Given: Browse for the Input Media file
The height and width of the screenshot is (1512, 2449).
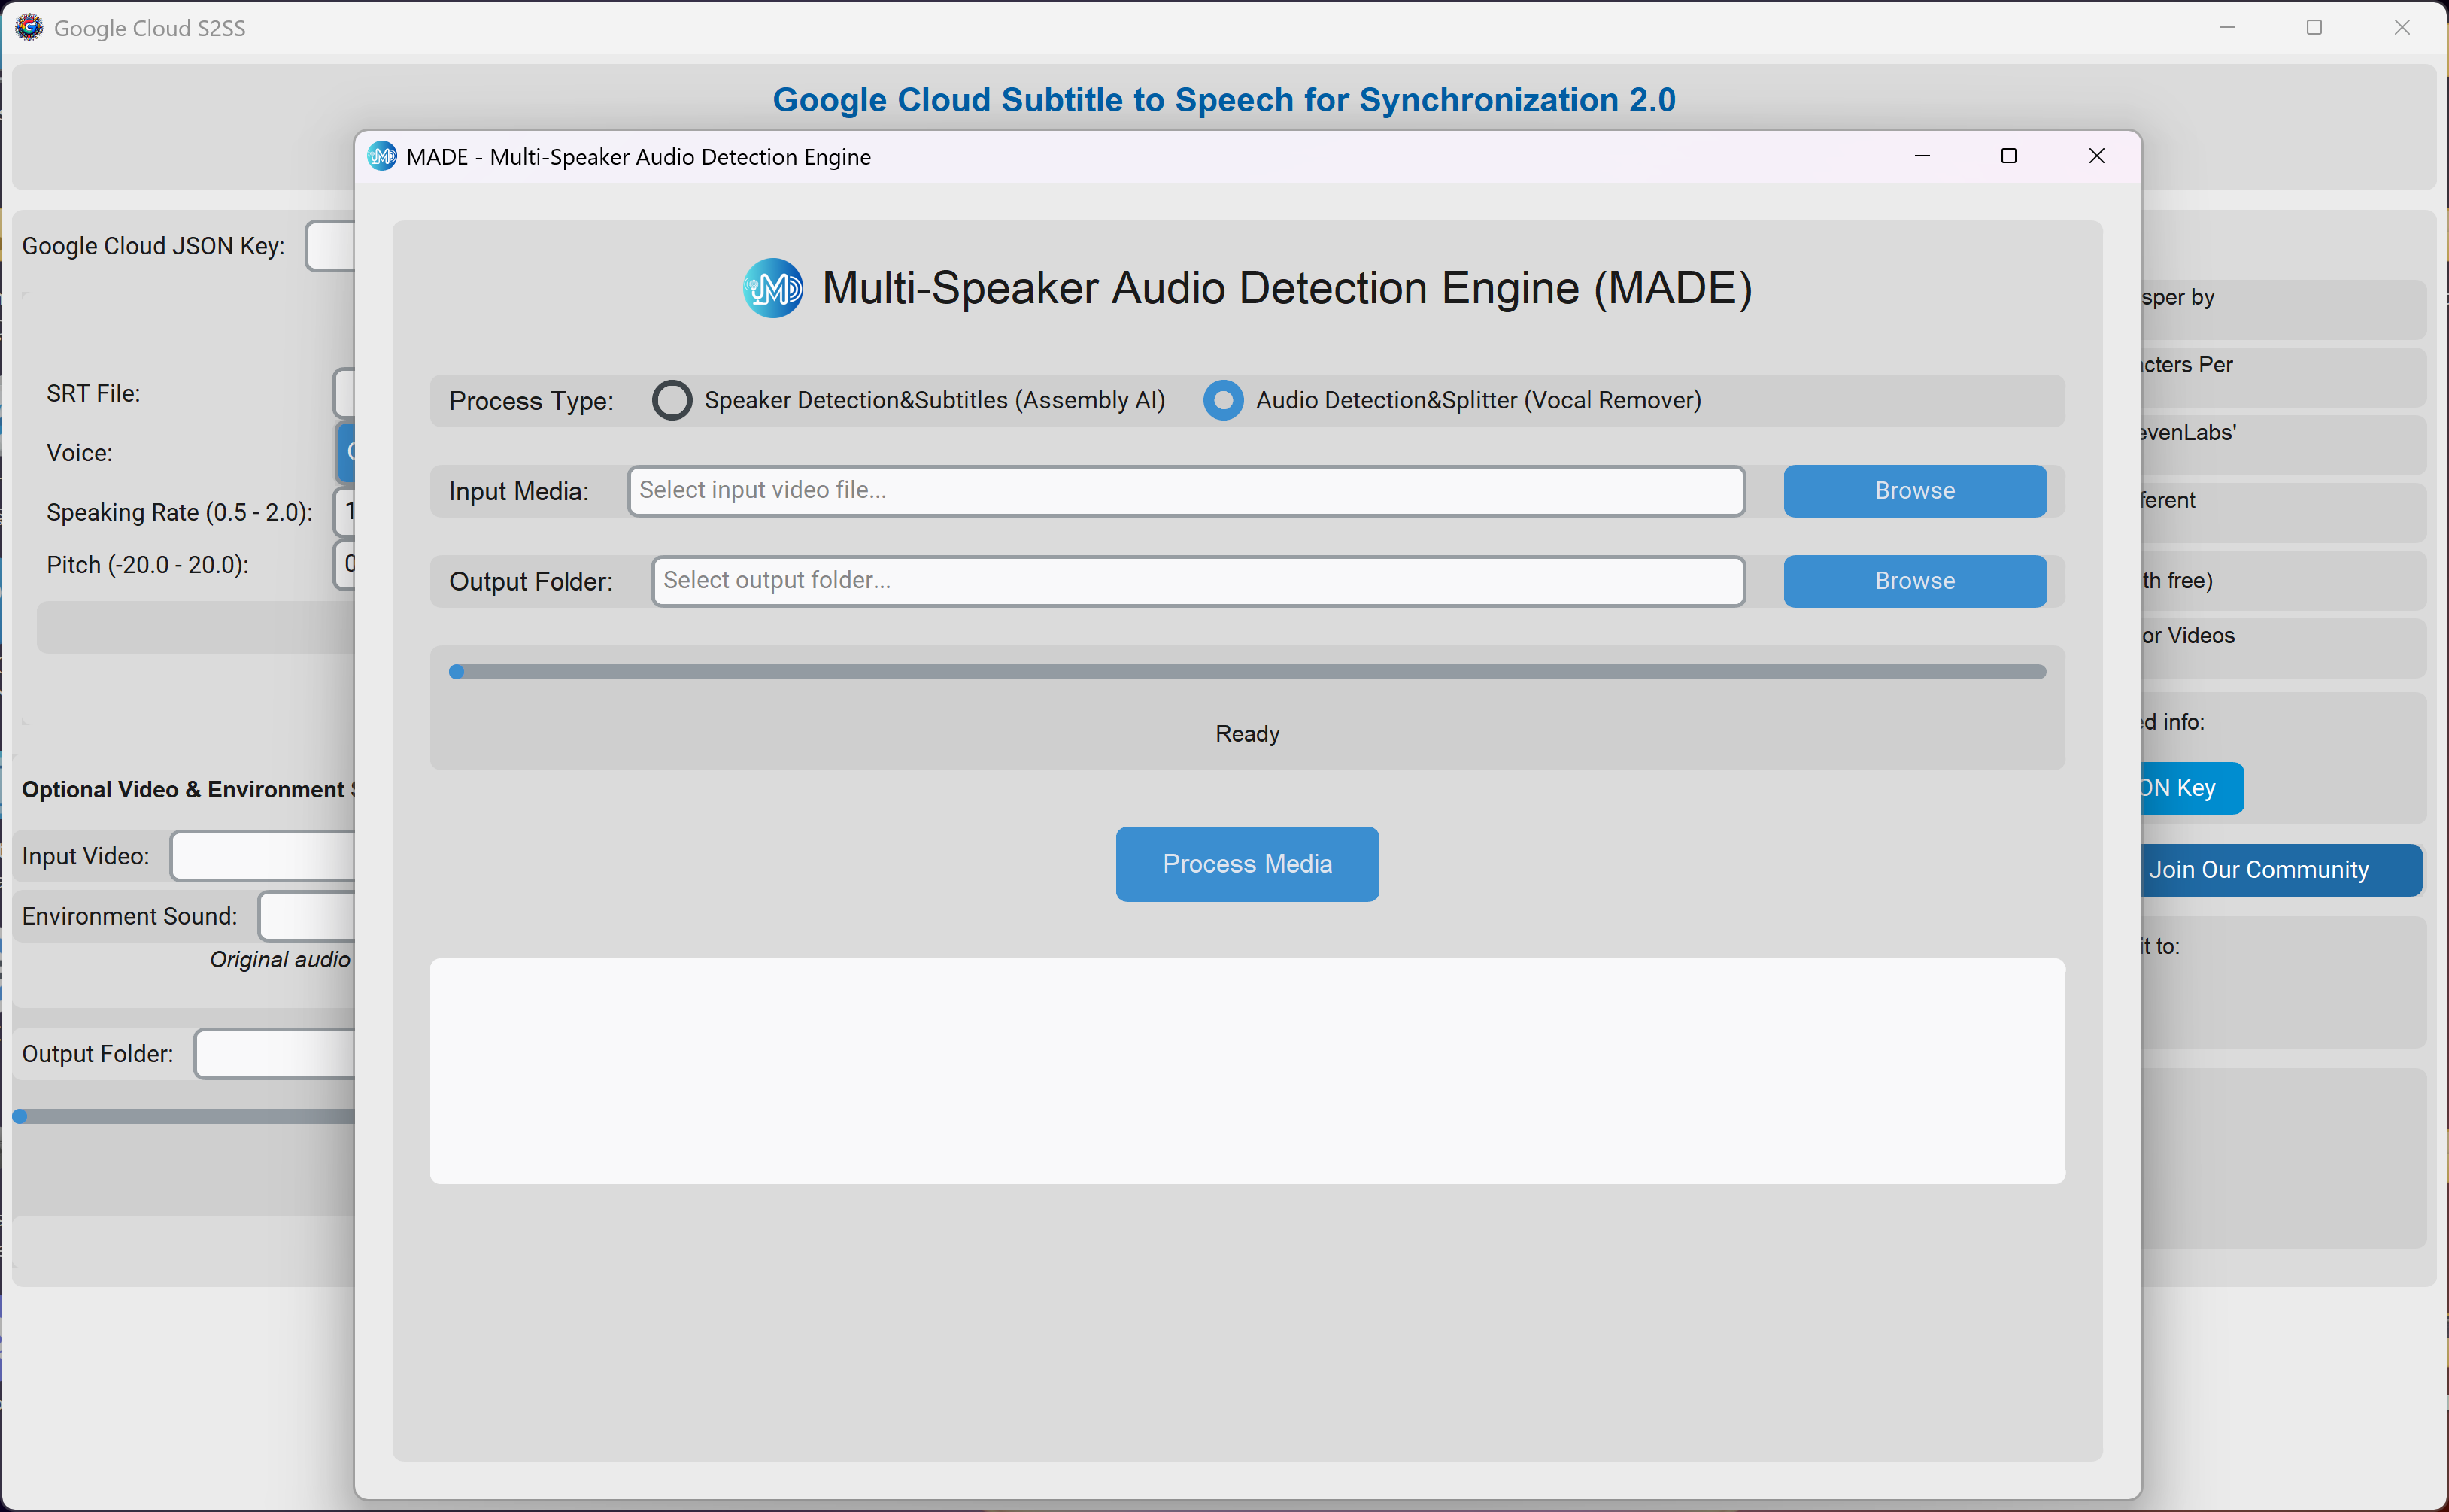Looking at the screenshot, I should pyautogui.click(x=1914, y=491).
